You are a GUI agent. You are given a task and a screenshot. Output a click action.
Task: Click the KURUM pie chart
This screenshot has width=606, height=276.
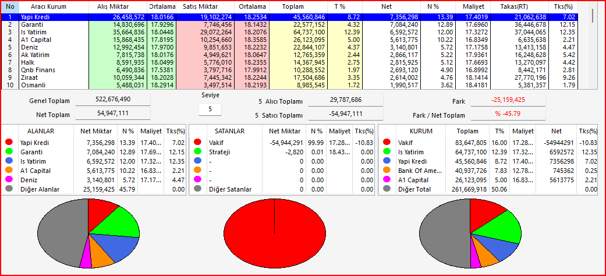coord(470,233)
